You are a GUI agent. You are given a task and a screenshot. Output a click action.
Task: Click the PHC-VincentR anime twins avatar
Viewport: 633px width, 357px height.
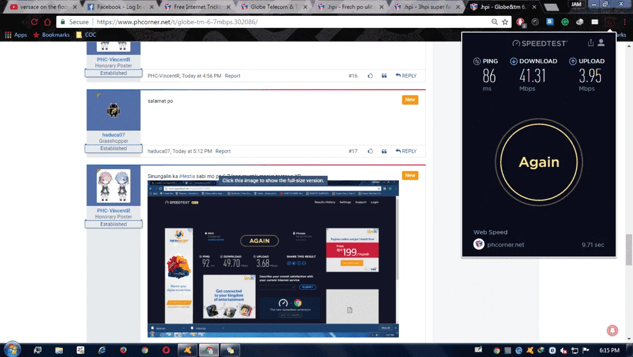click(x=113, y=186)
